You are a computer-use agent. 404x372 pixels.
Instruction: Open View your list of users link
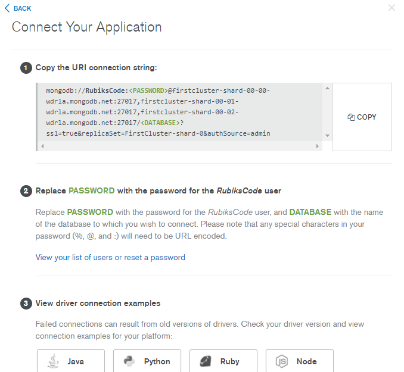coord(110,258)
